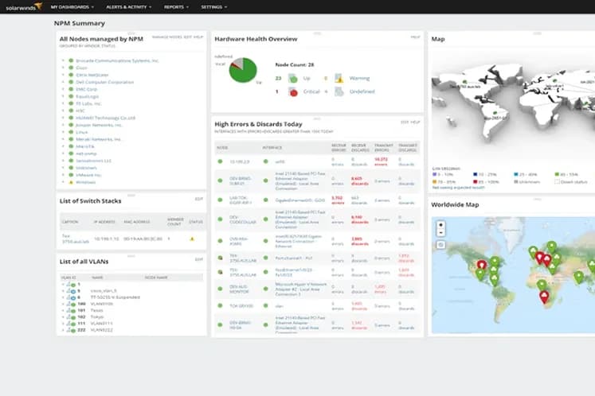Click switch stack IP address 10.199.1.10
Viewport: 595px width, 396px height.
pos(106,239)
